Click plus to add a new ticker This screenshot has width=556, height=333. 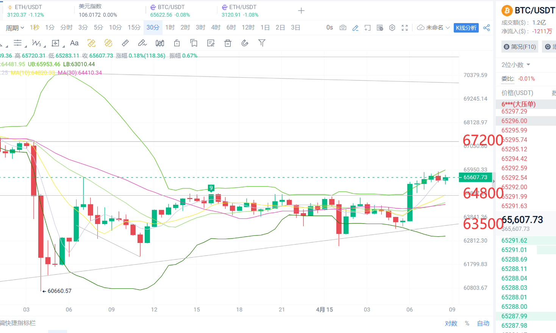[x=301, y=11]
